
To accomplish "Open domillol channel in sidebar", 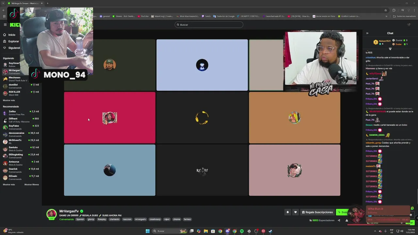I will coord(21,86).
